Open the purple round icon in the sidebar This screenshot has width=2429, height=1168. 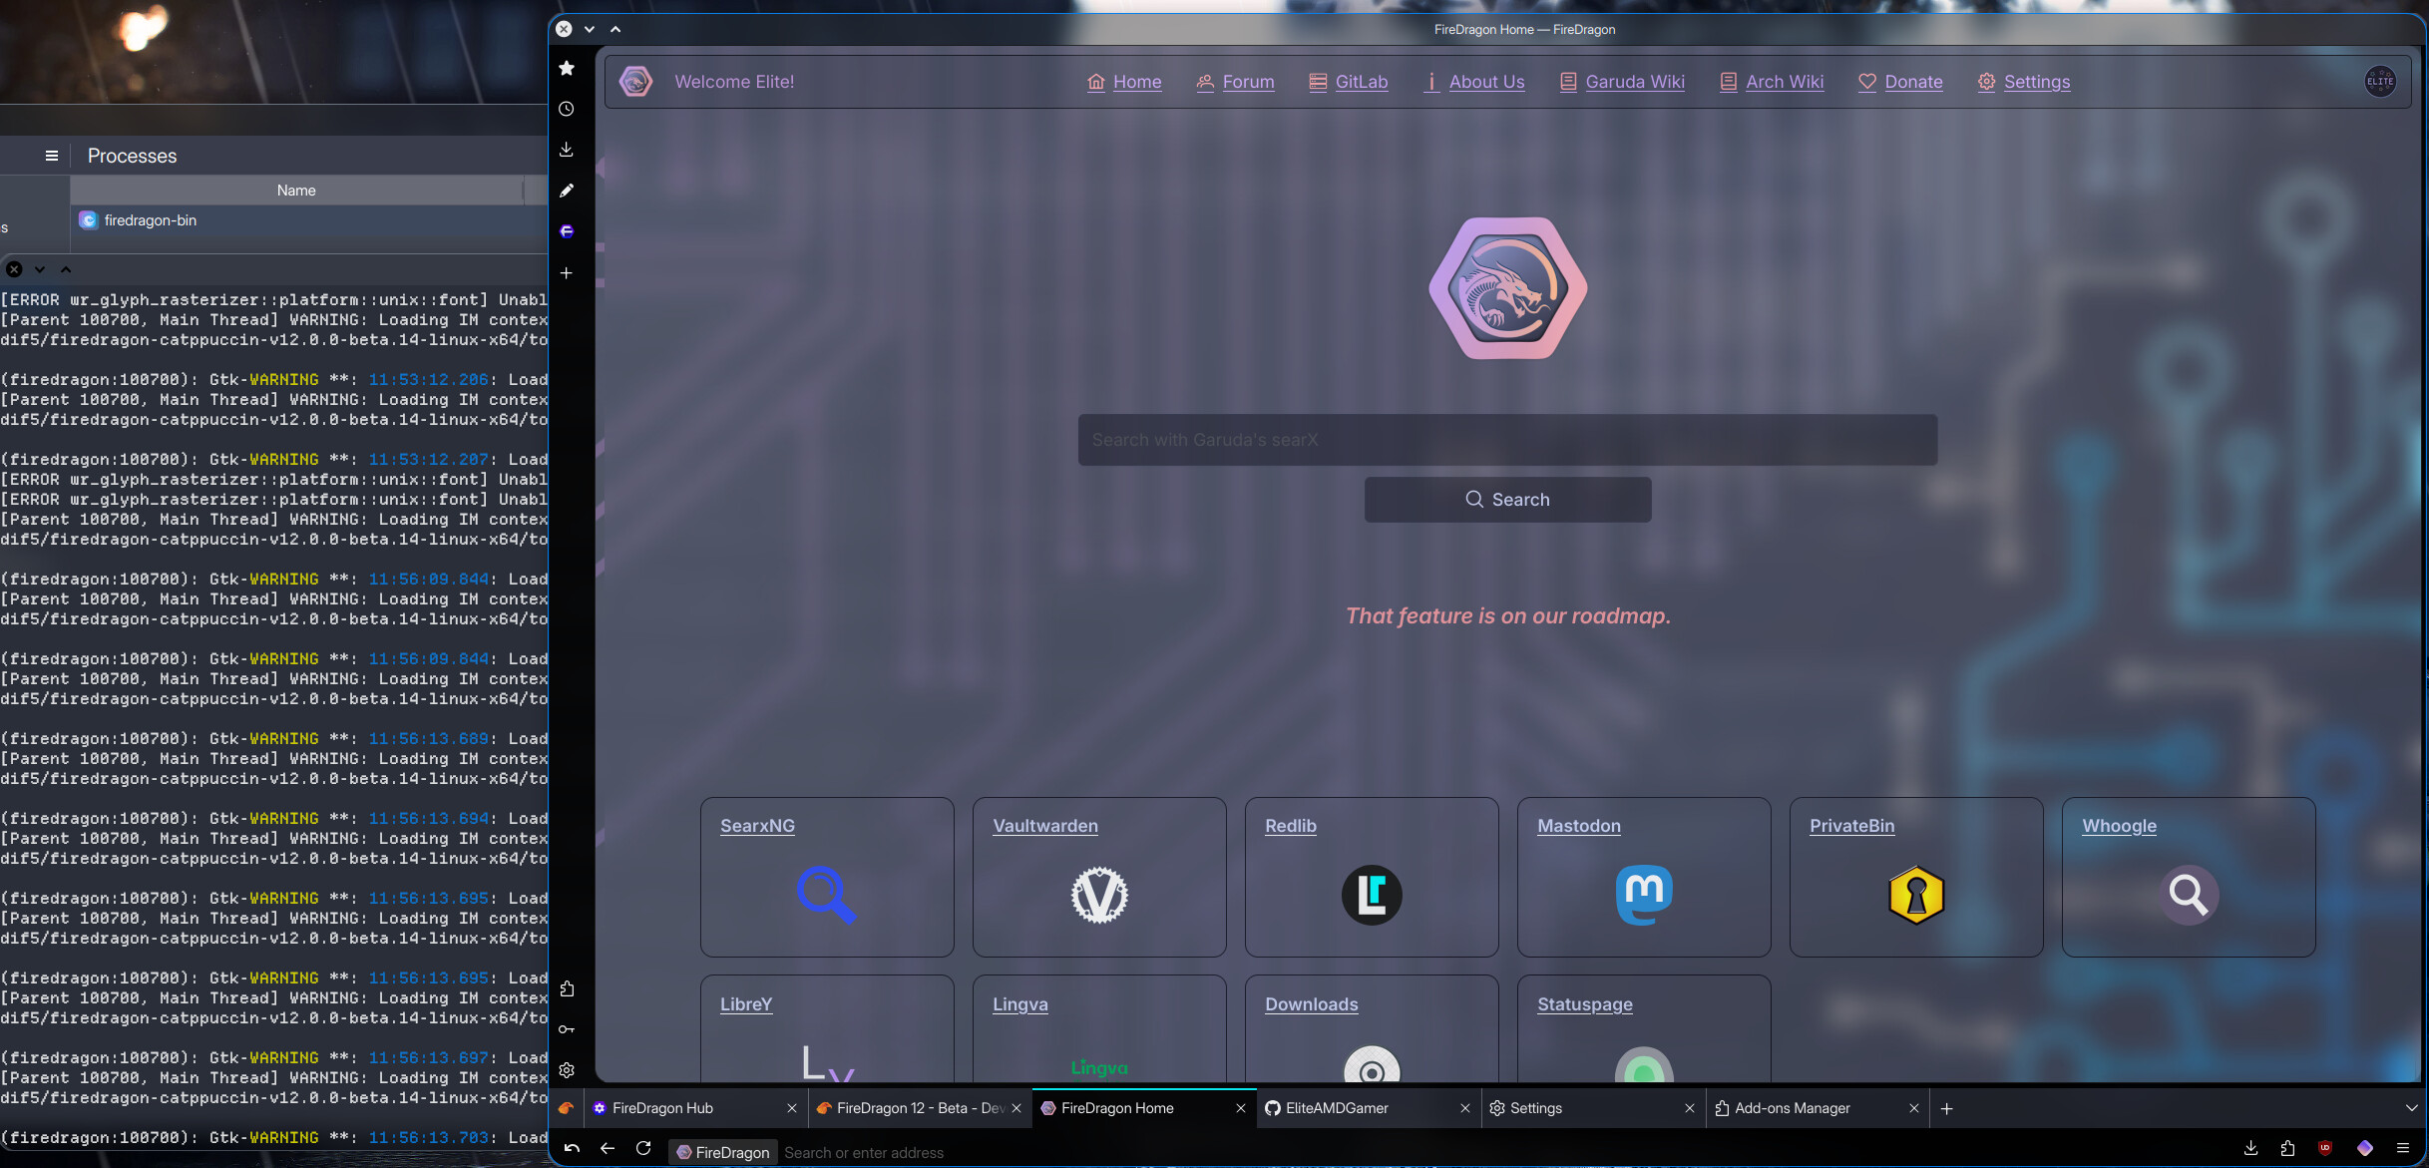567,231
